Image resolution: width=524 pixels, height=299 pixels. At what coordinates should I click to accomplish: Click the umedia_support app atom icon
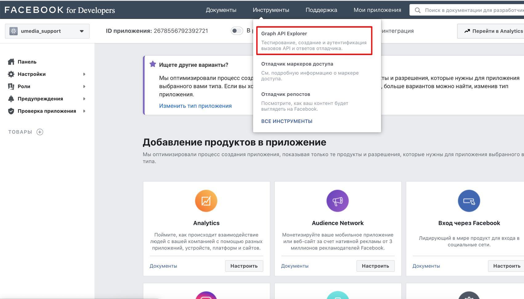(x=14, y=31)
